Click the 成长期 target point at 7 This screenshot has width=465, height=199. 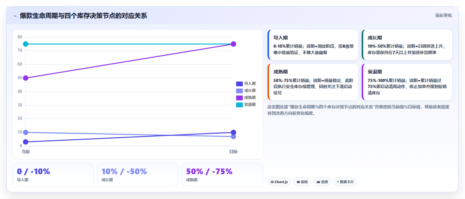pyautogui.click(x=233, y=137)
